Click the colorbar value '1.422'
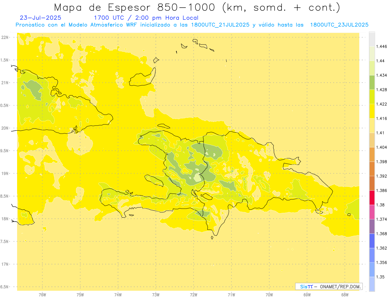Viewport: 387px width, 299px height. [x=381, y=104]
